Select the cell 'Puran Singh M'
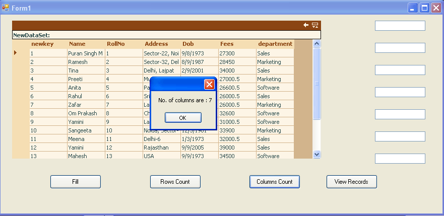 coord(86,53)
